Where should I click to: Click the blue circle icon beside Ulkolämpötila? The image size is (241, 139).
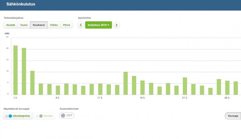pos(10,116)
